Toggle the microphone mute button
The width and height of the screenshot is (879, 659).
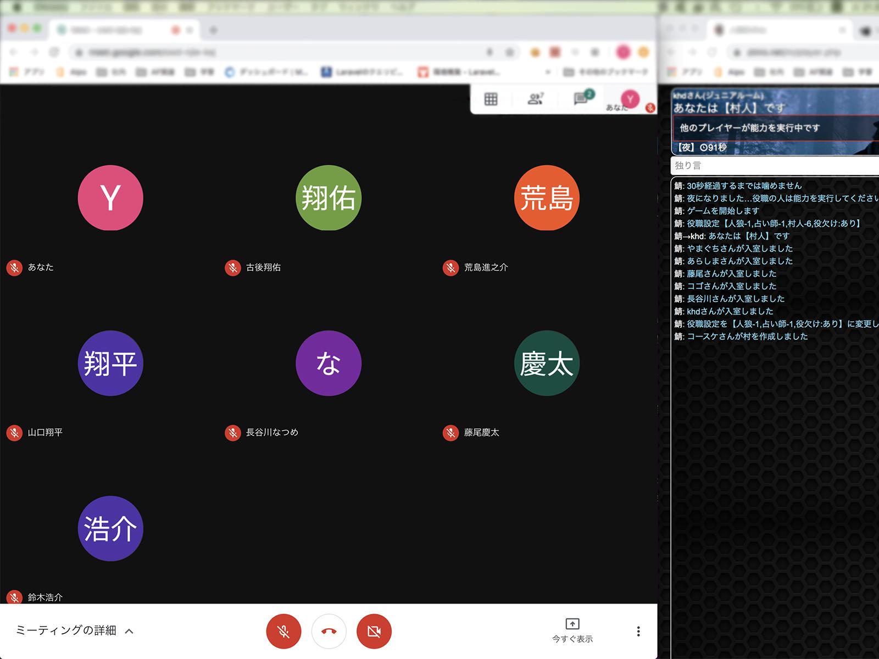283,632
